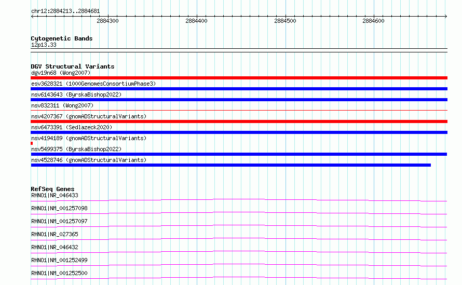The width and height of the screenshot is (462, 285).
Task: Click the 2884600 ruler coordinate
Action: pos(373,21)
